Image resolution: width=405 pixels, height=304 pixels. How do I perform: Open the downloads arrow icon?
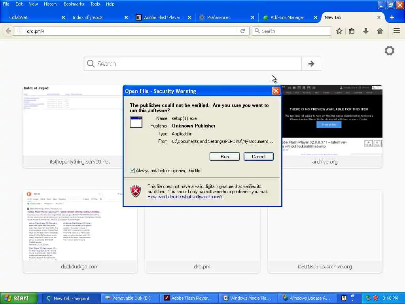tap(366, 31)
